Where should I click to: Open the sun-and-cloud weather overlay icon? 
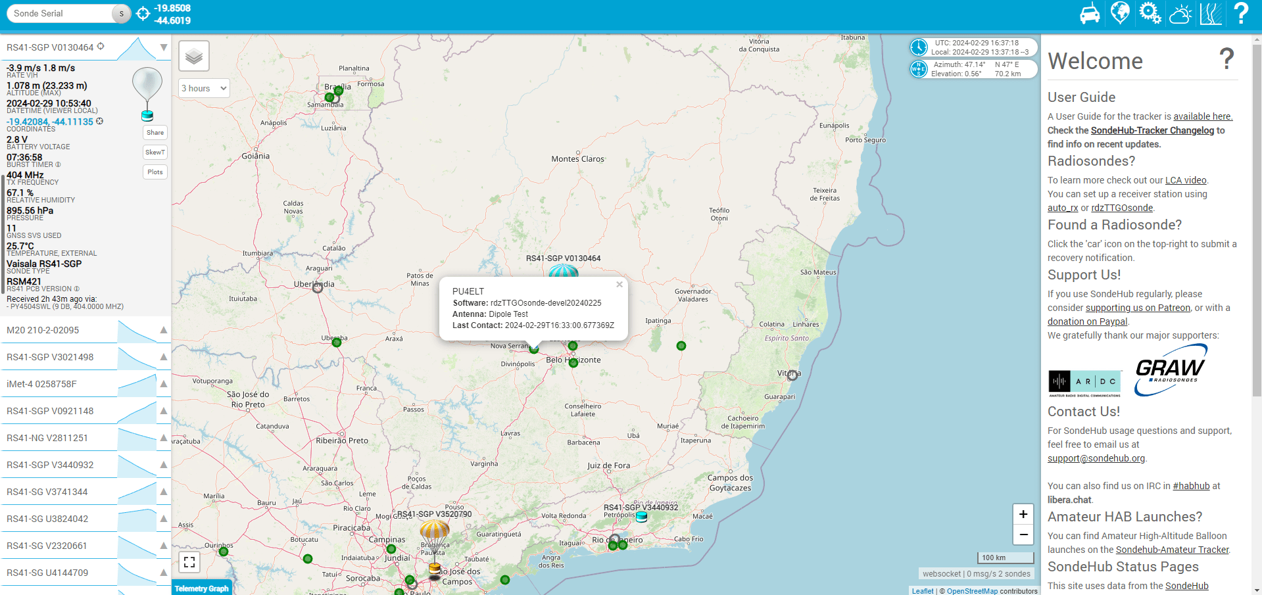pos(1180,14)
